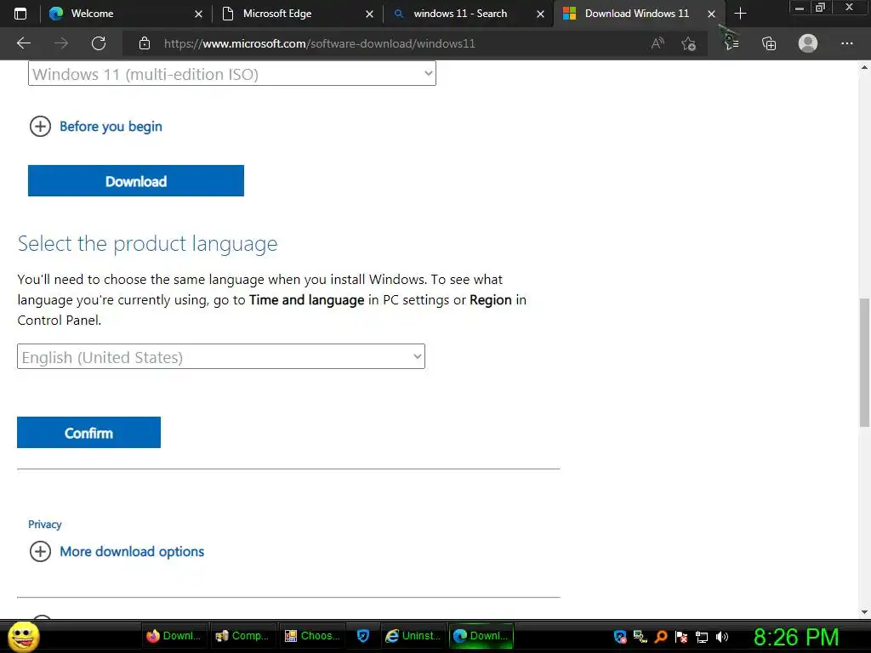This screenshot has height=653, width=871.
Task: Click the security shield tray icon
Action: pos(620,637)
